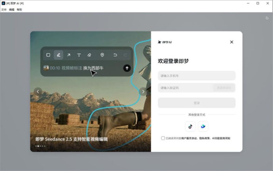Open the AI功能使用须知 link
Screen dimensions: 273x171
click(x=221, y=138)
